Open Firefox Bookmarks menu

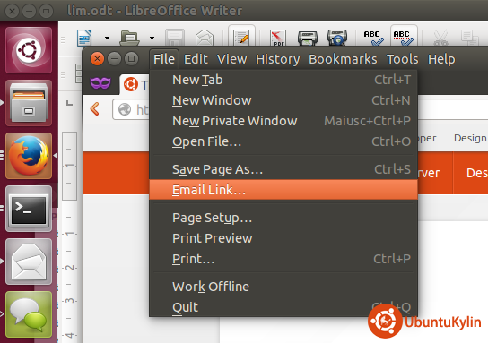(x=343, y=59)
